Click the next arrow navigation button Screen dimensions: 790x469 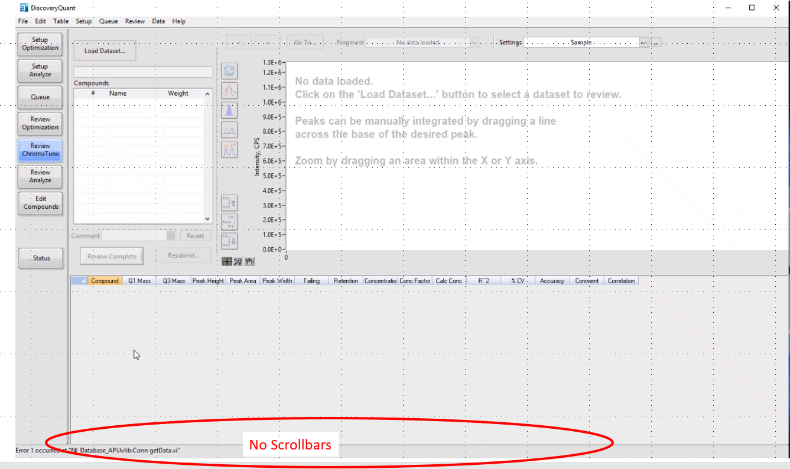(266, 43)
